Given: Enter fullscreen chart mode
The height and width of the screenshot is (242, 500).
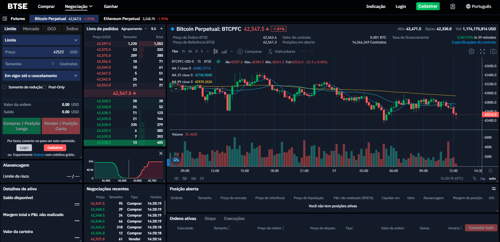Looking at the screenshot, I should coord(482,51).
